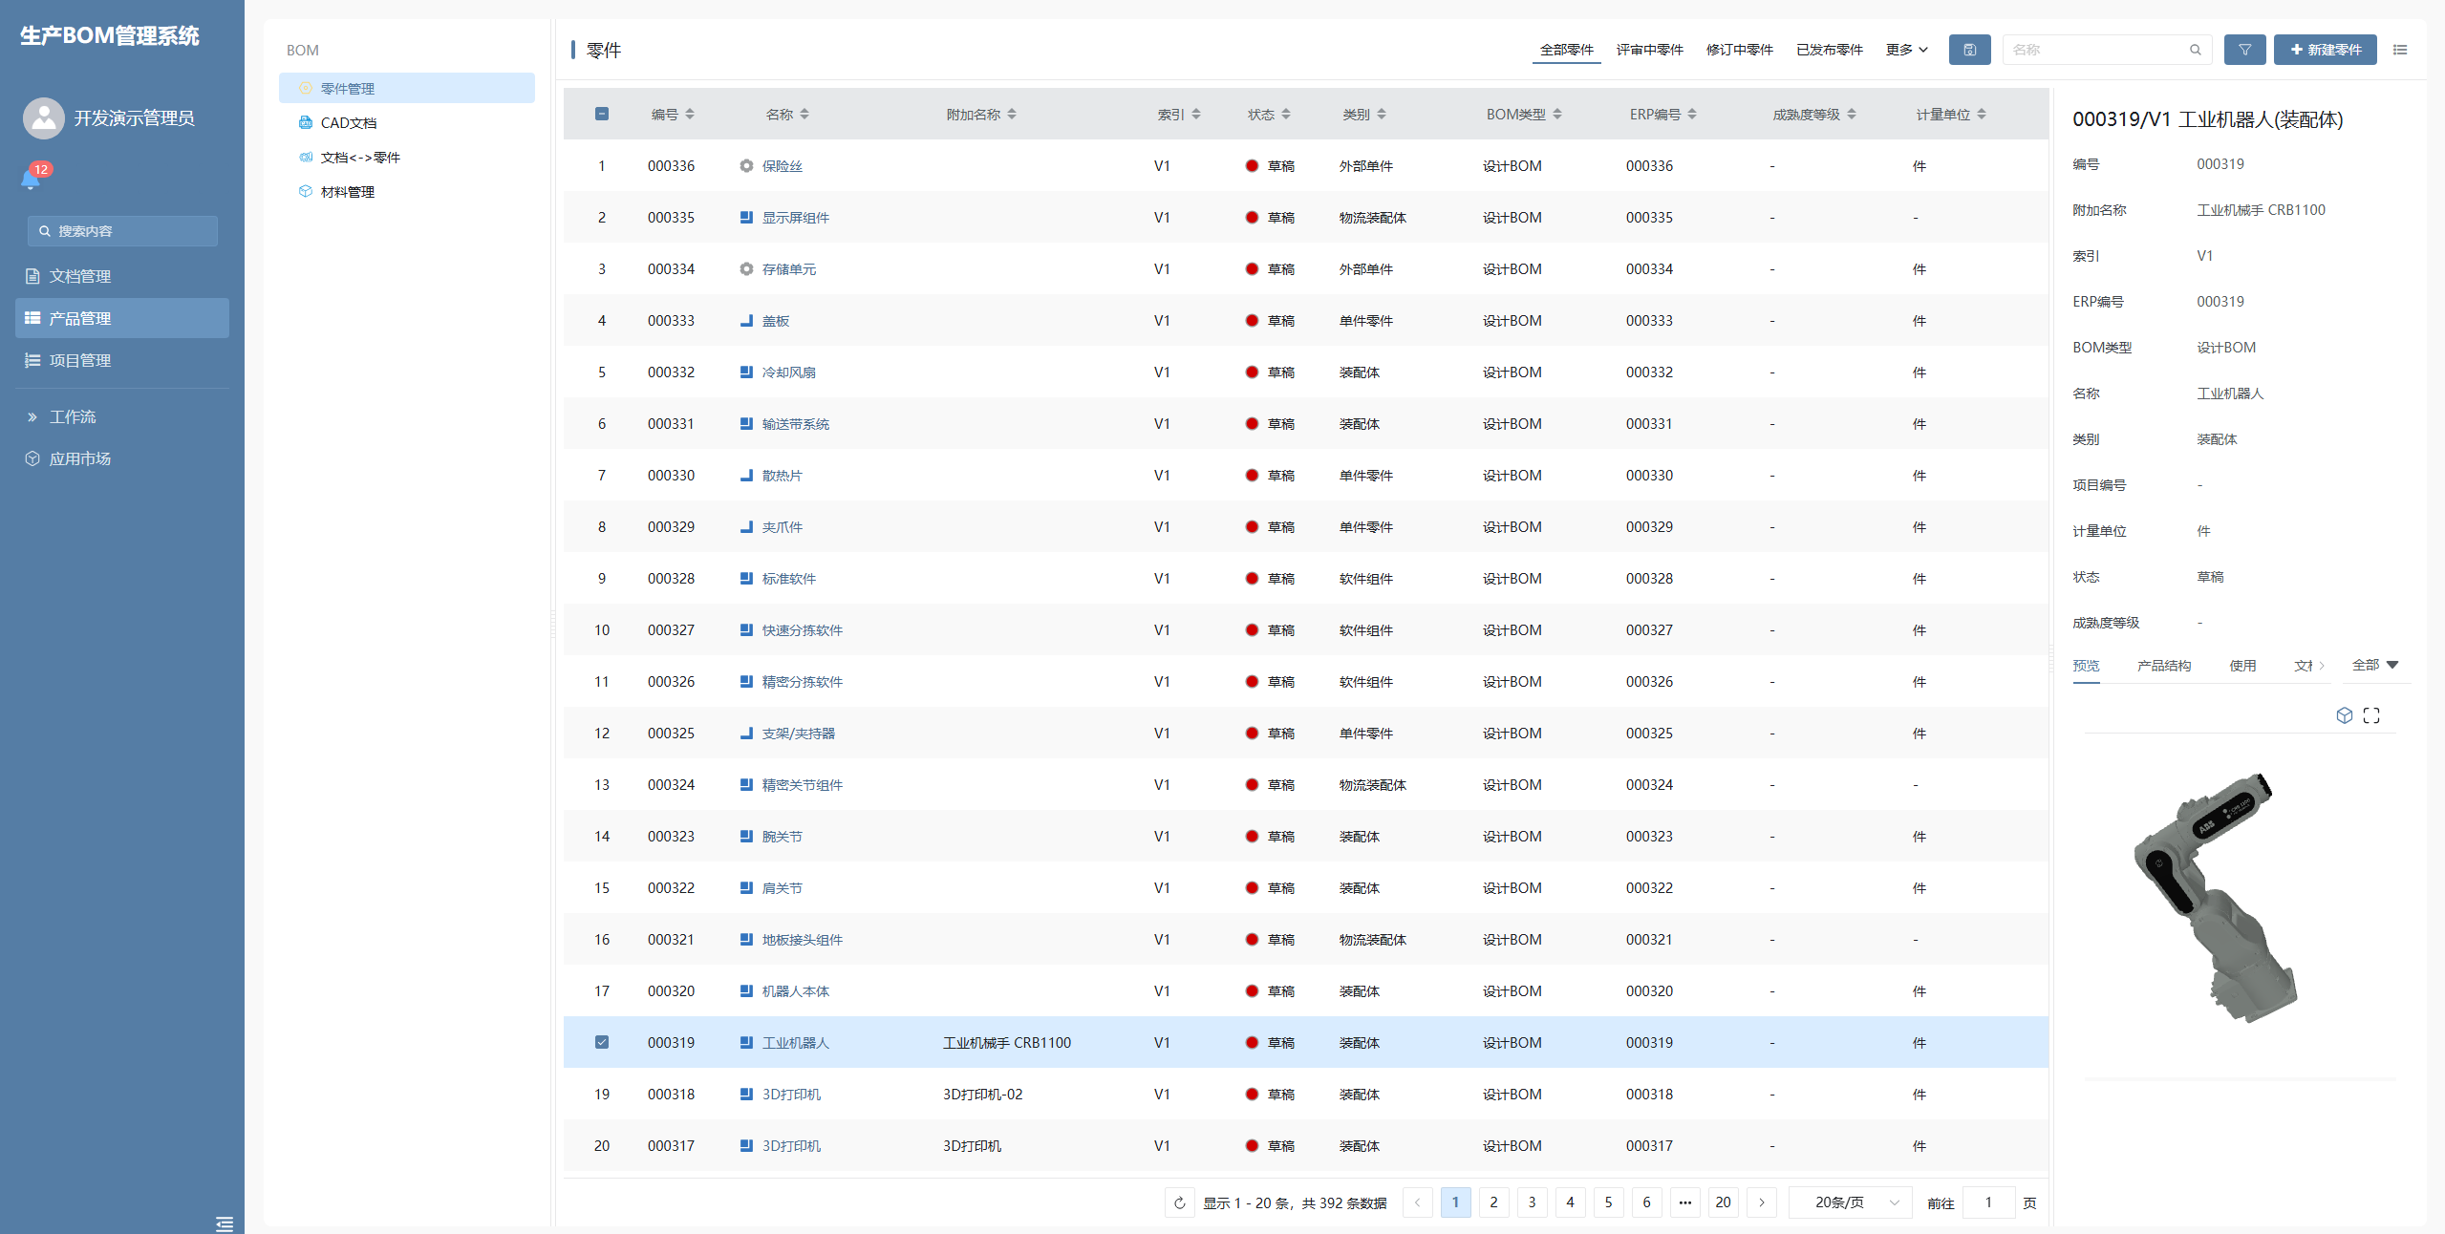
Task: Open 3D cube view icon in preview
Action: (2344, 715)
